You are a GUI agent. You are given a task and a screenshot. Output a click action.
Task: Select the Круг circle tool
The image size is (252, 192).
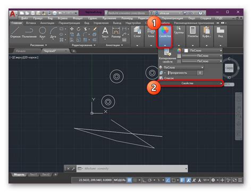click(43, 32)
